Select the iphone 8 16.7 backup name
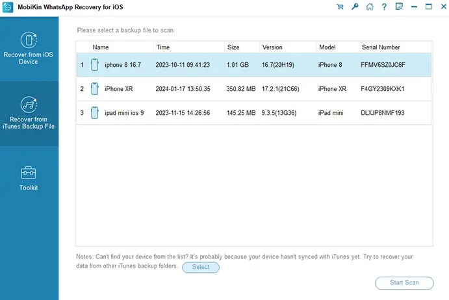Viewport: 449px width, 300px height. pyautogui.click(x=123, y=65)
